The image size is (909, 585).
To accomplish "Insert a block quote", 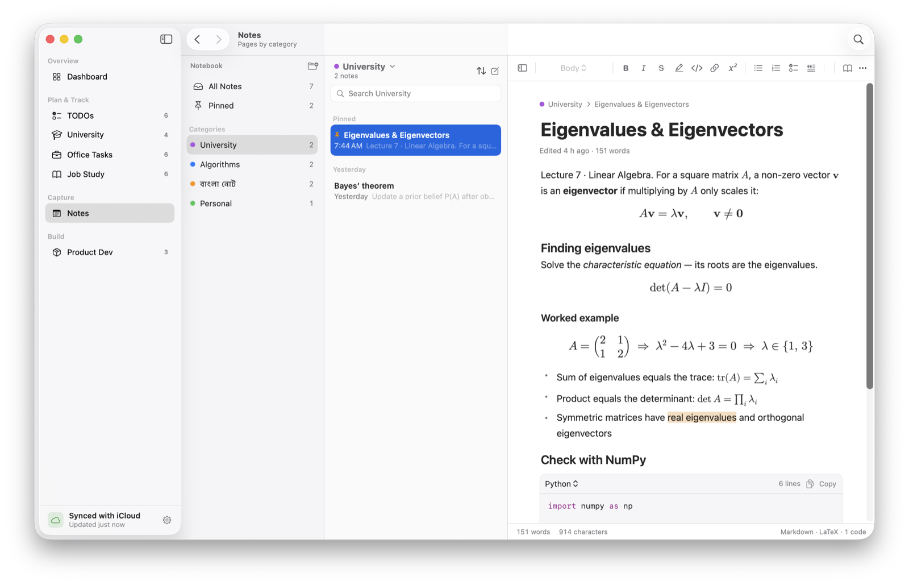I will [x=811, y=68].
